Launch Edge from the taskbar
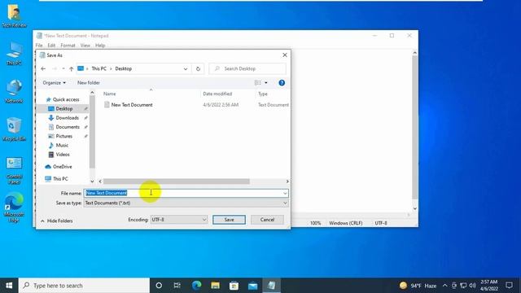Image resolution: width=521 pixels, height=293 pixels. pos(196,286)
